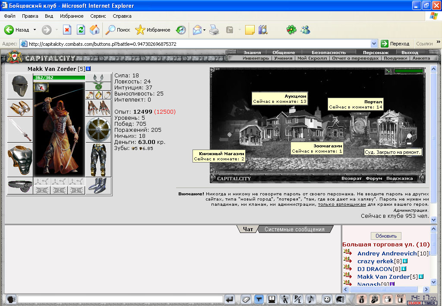Open the Back history dropdown arrow
This screenshot has height=306, width=442.
tap(35, 30)
